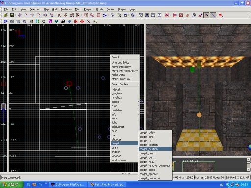Click the purple C icon in second toolbar

coord(50,21)
